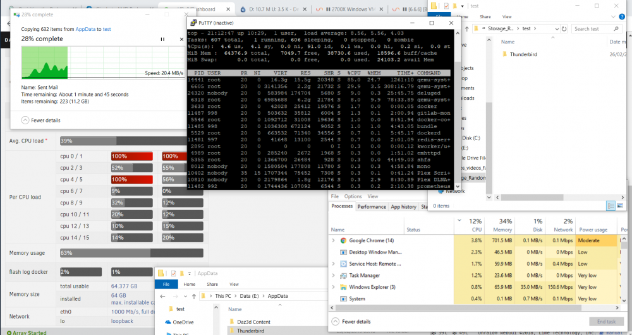Switch to the D: 10.7 M U: 3.5 K tab
Viewport: 632px width, 335px height.
274,9
